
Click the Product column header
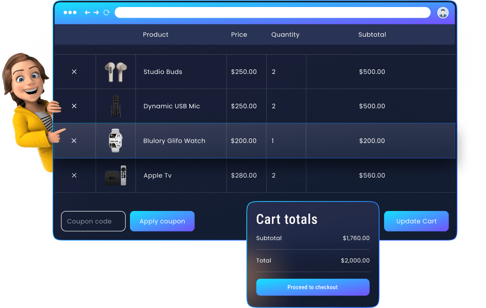[156, 34]
